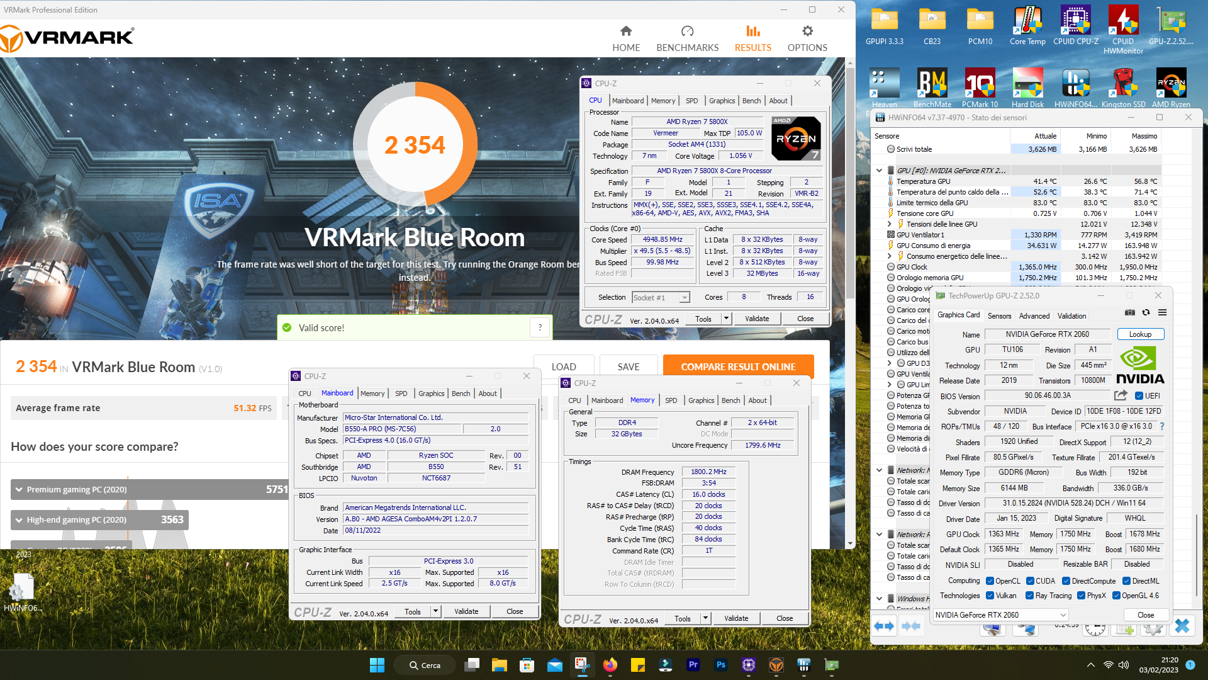Image resolution: width=1208 pixels, height=680 pixels.
Task: Toggle the OpenCL checkbox in GPU-Z
Action: click(x=990, y=581)
